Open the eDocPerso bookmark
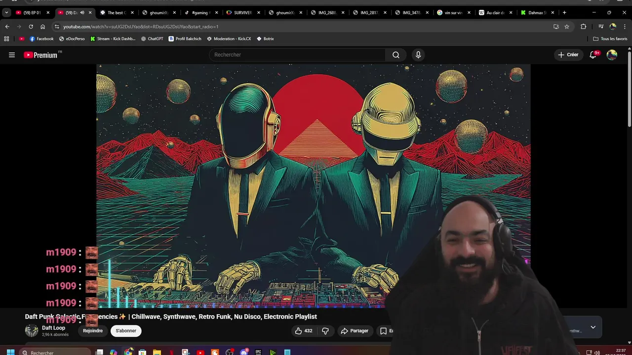Viewport: 632px width, 355px height. 72,38
